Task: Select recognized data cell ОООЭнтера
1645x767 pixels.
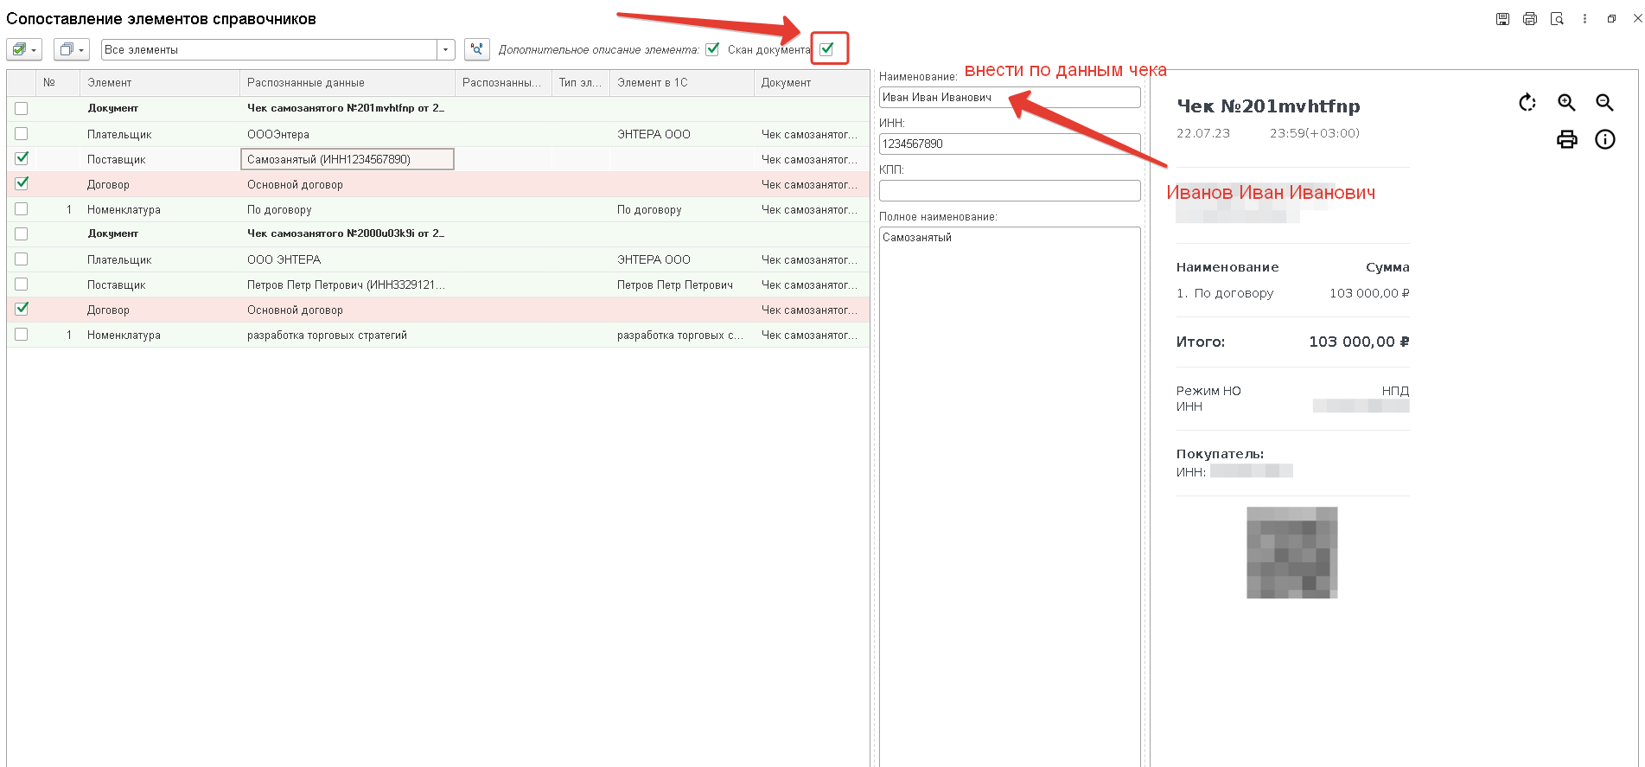Action: (347, 134)
